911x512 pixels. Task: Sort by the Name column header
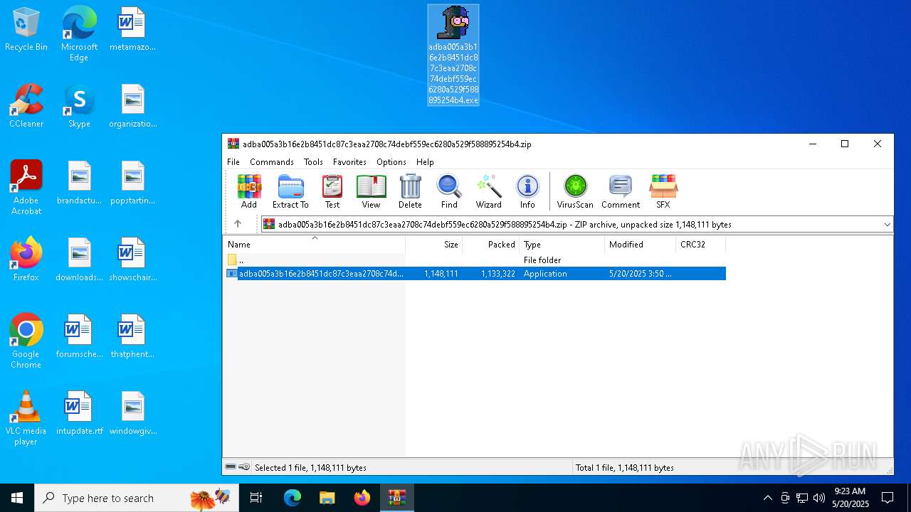pos(314,244)
